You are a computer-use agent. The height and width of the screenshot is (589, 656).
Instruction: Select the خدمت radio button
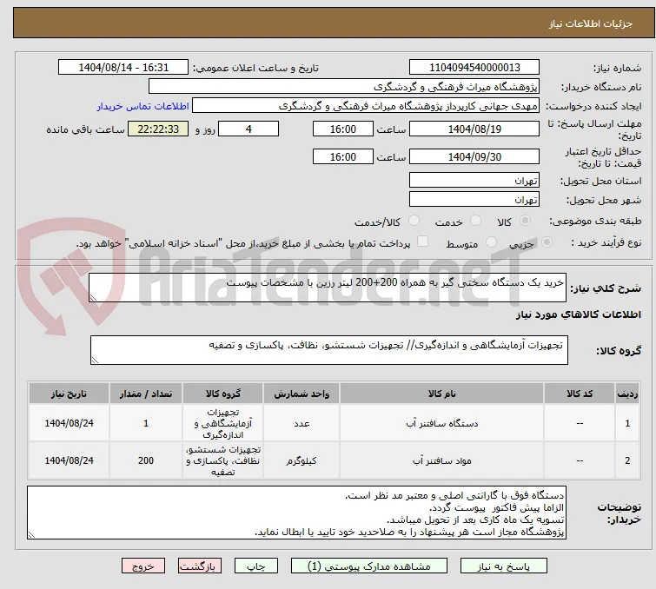(475, 221)
